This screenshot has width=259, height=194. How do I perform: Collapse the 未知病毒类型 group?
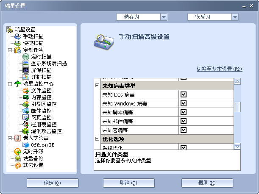pyautogui.click(x=97, y=86)
